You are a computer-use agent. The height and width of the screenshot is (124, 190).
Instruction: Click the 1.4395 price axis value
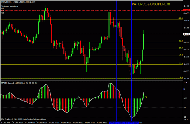(x=186, y=28)
